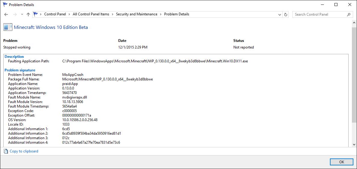Image resolution: width=357 pixels, height=169 pixels.
Task: Click the date 12/1/2015 2:29 PM
Action: [133, 47]
